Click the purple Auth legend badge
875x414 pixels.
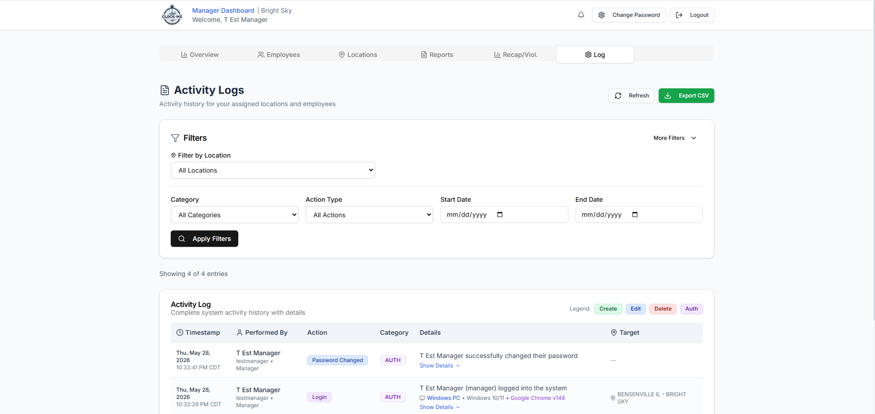click(692, 309)
